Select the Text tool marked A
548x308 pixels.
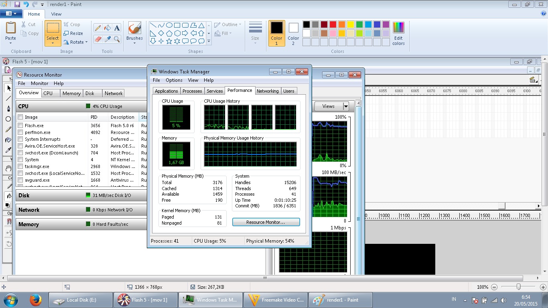point(117,28)
